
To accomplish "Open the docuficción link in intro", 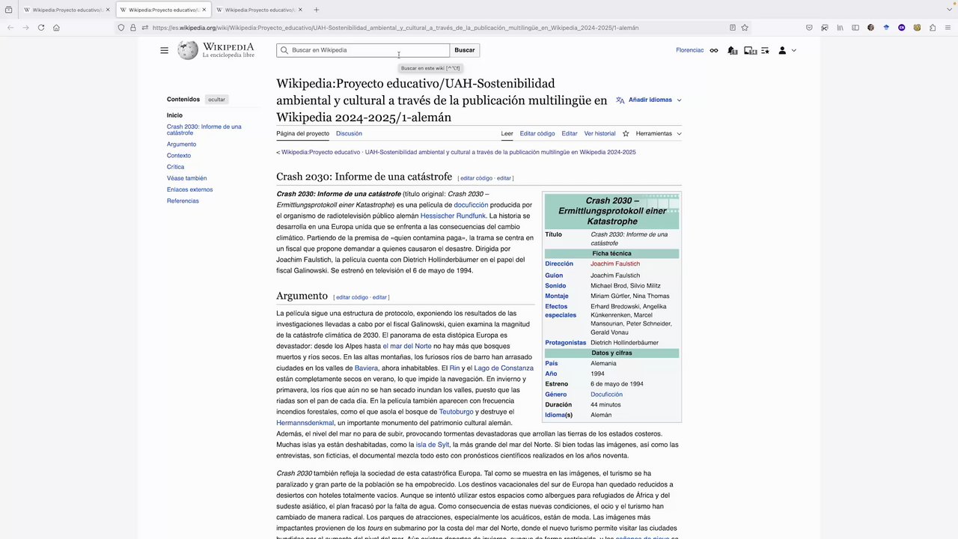I will (471, 205).
